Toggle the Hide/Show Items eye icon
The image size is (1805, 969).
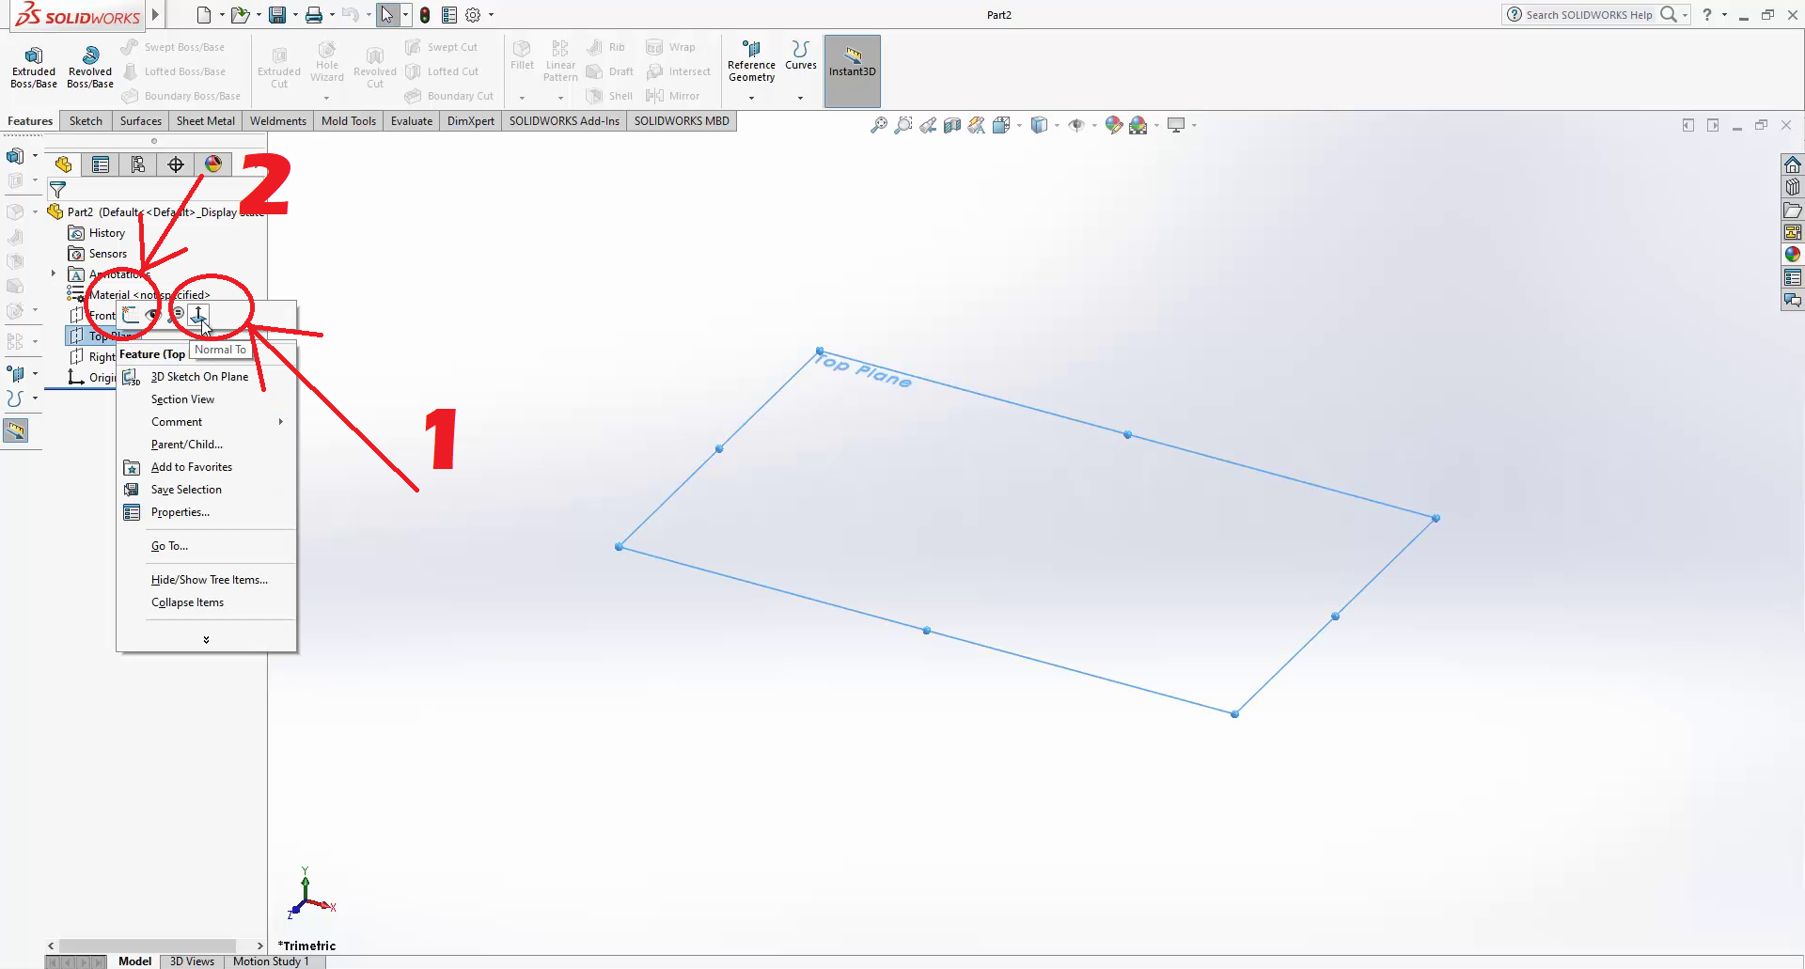click(x=1076, y=125)
